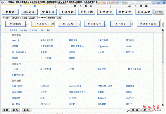The width and height of the screenshot is (166, 114).
Task: Click the 清除 button
Action: coord(26,110)
